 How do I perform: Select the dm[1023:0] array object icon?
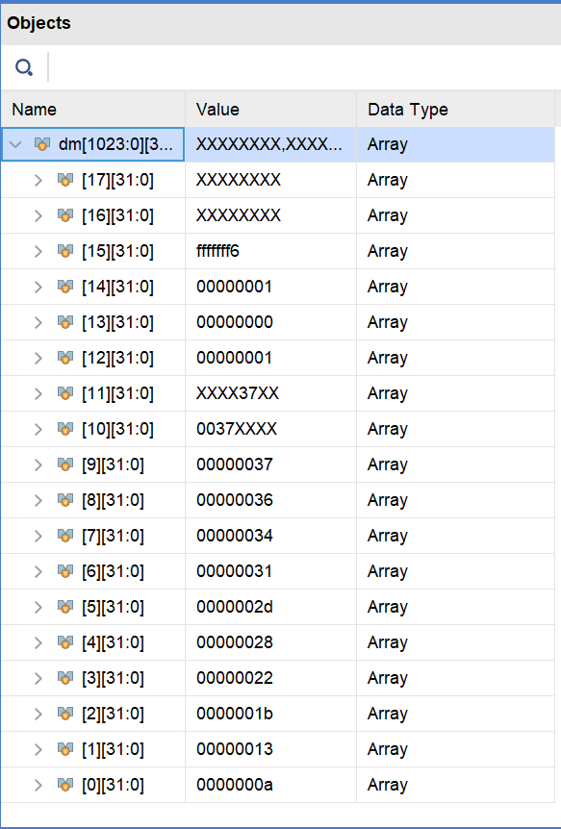click(x=42, y=144)
